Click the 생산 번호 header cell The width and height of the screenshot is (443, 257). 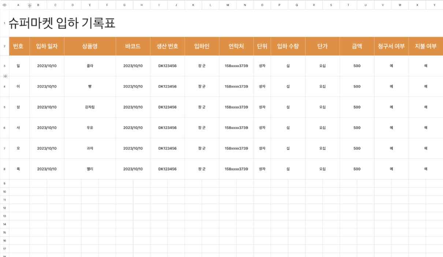(x=167, y=46)
